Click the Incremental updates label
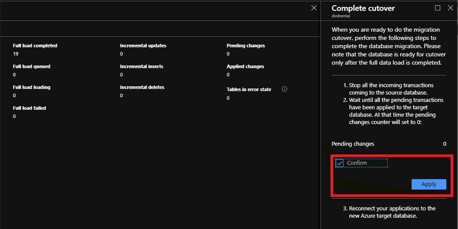458x229 pixels. [x=143, y=46]
